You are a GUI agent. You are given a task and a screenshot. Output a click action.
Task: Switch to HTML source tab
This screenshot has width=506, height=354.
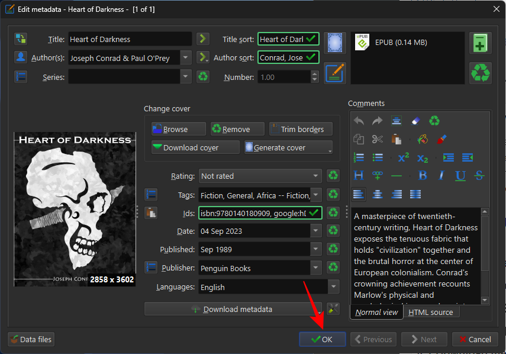431,313
